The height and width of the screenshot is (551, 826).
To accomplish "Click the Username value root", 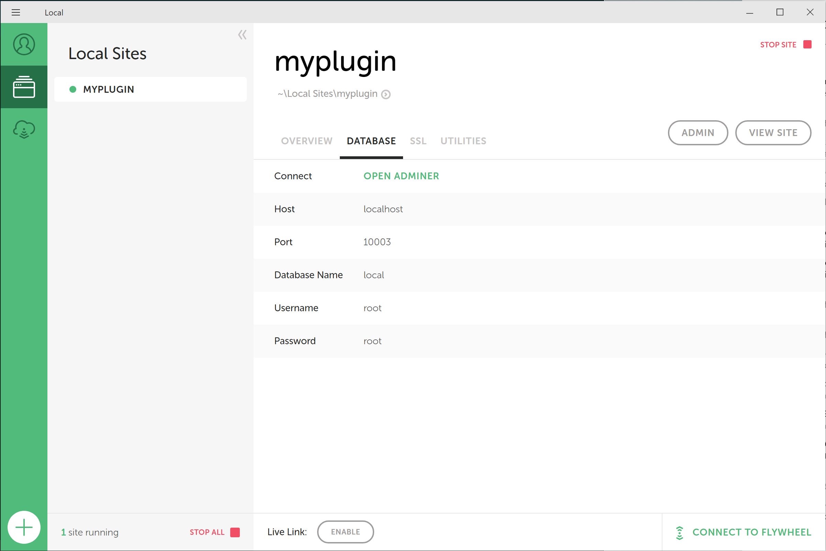I will click(372, 308).
